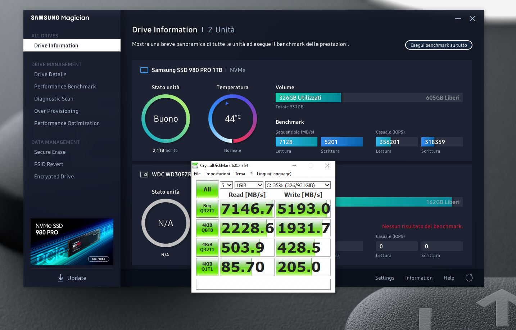Click the 428.5 write result
516x330 pixels.
click(x=303, y=248)
